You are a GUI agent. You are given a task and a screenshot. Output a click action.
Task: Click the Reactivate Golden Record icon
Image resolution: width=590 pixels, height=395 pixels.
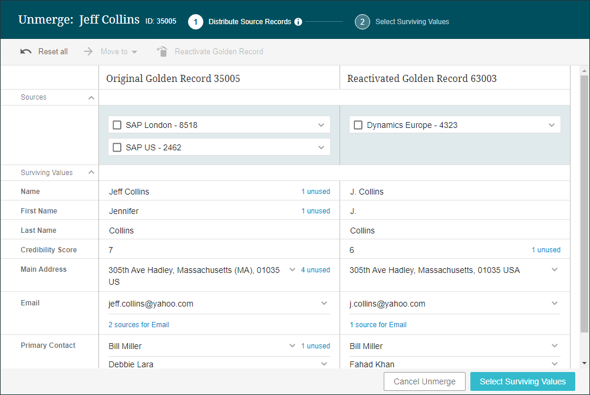pyautogui.click(x=162, y=52)
